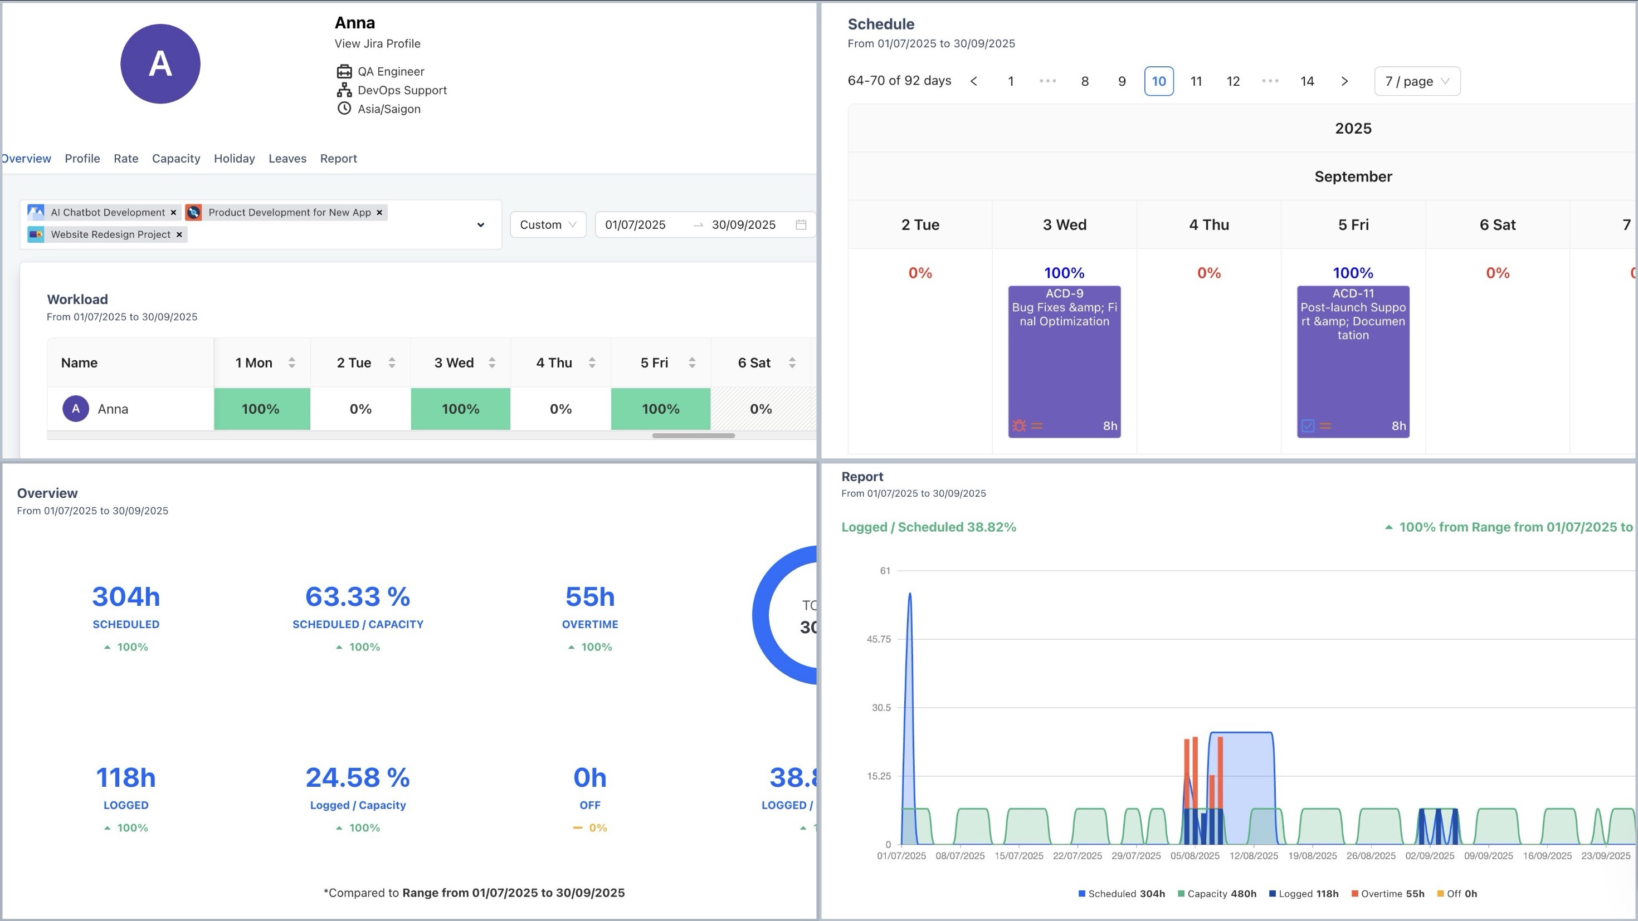This screenshot has width=1638, height=921.
Task: Remove Website Redesign Project tag
Action: [179, 234]
